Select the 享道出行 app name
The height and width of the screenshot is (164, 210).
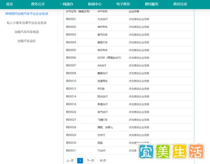coord(103,104)
